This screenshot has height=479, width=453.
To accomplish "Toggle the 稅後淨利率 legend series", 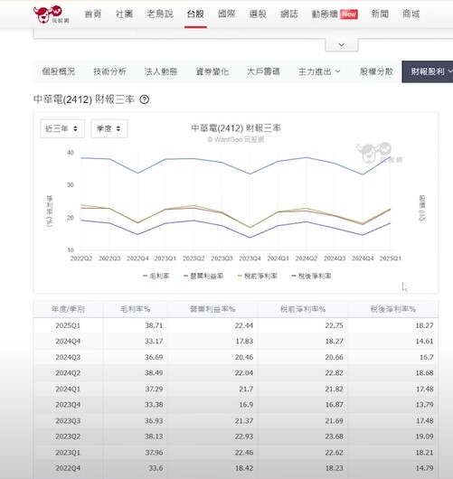I will point(311,277).
